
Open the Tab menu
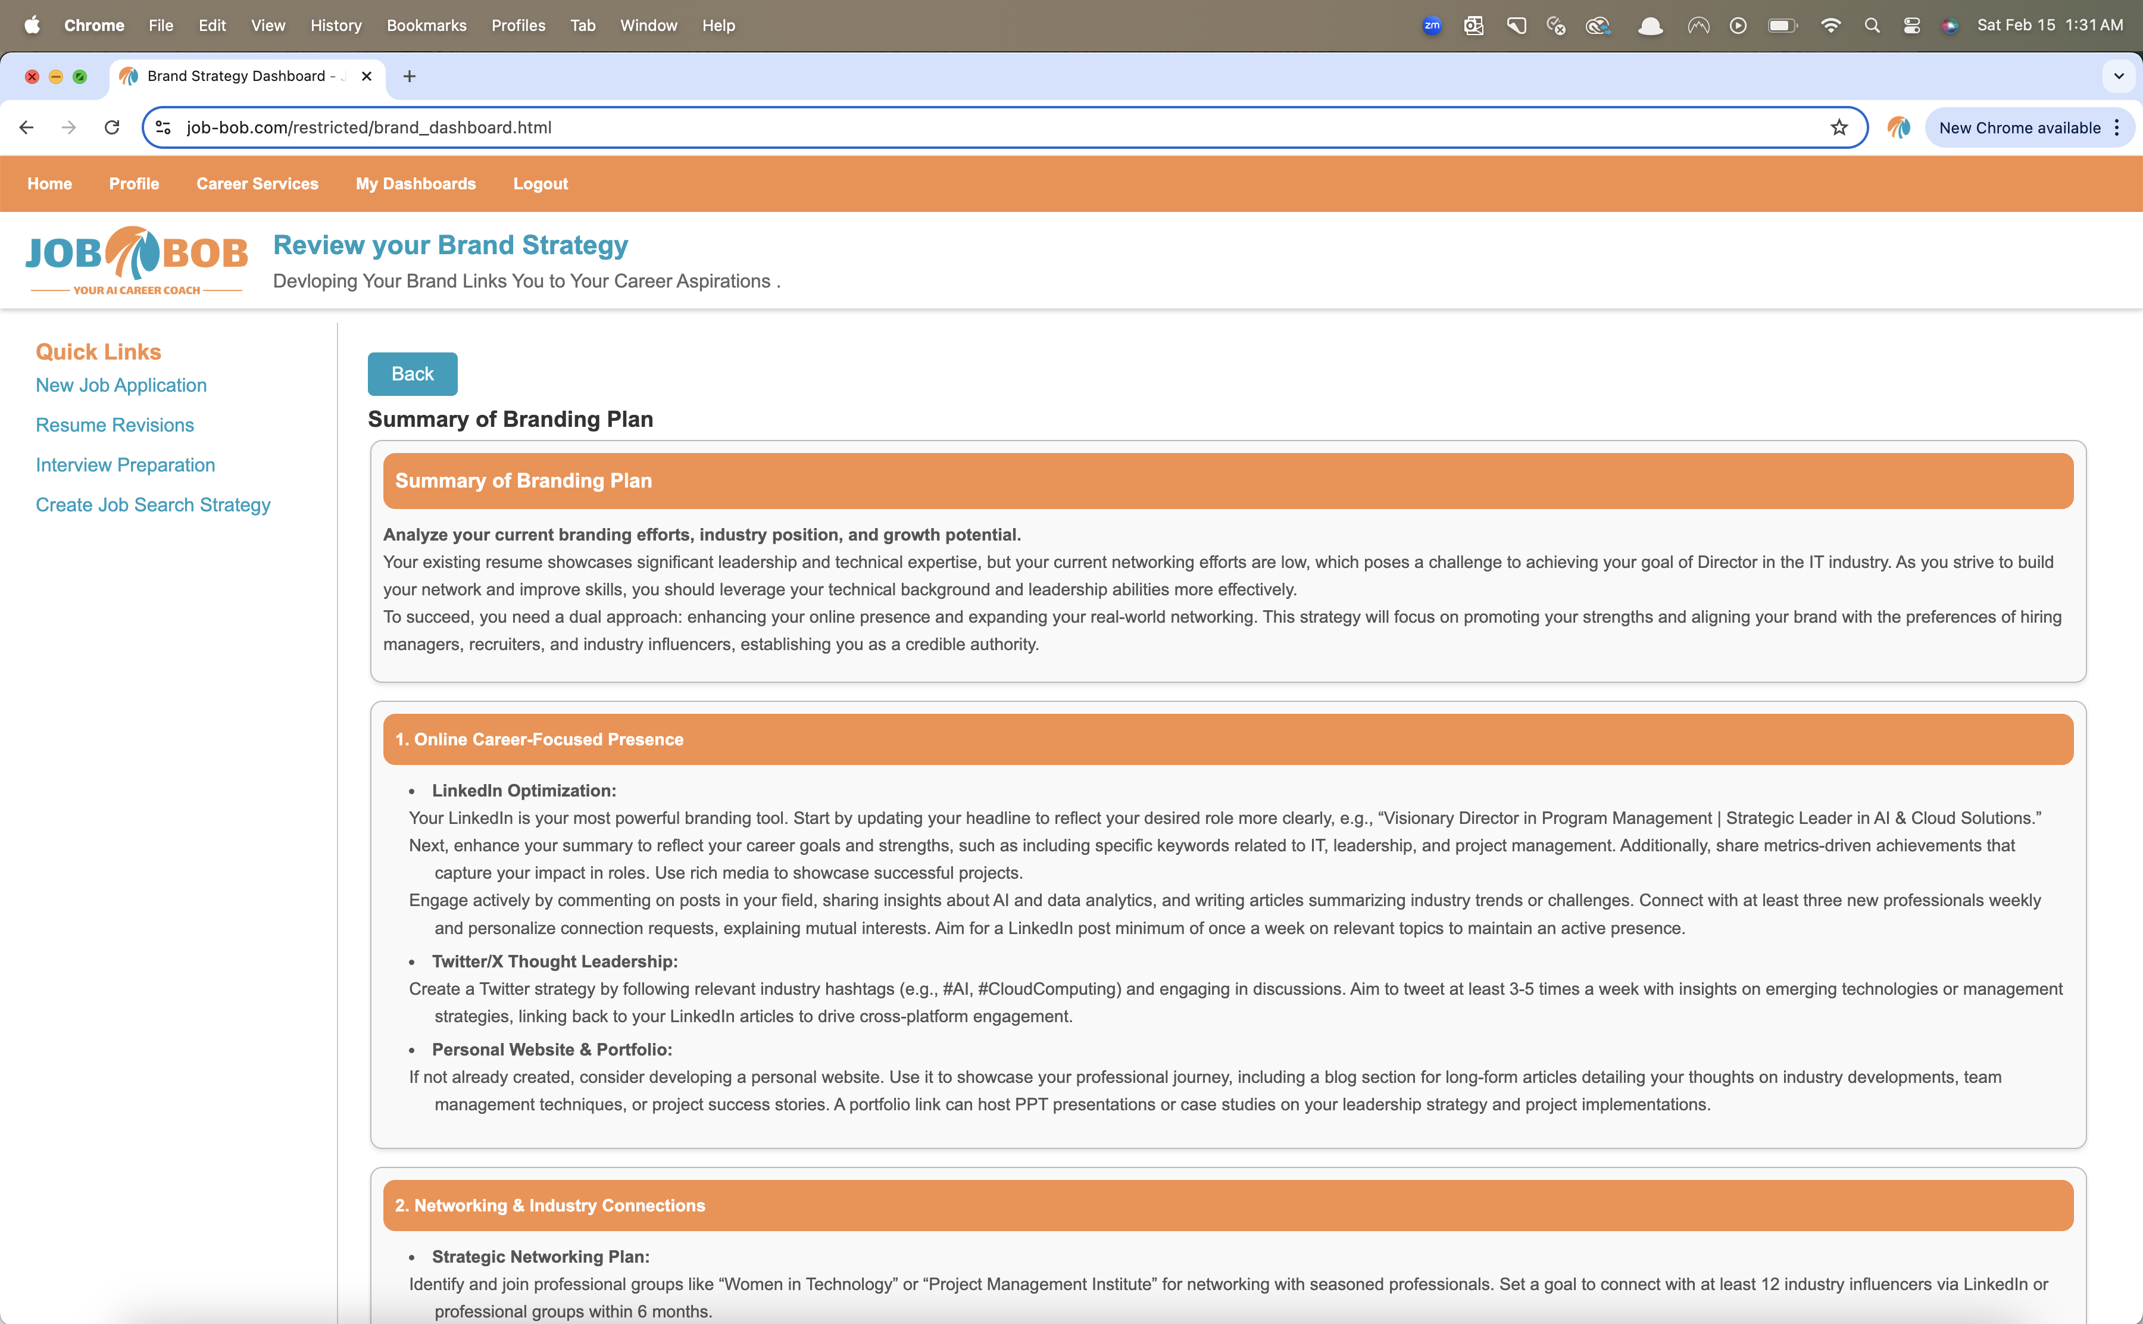(583, 26)
